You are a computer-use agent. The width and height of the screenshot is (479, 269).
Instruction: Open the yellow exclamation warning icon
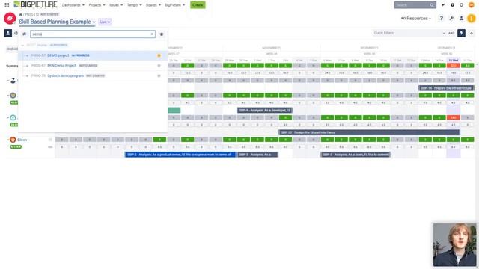pos(472,18)
